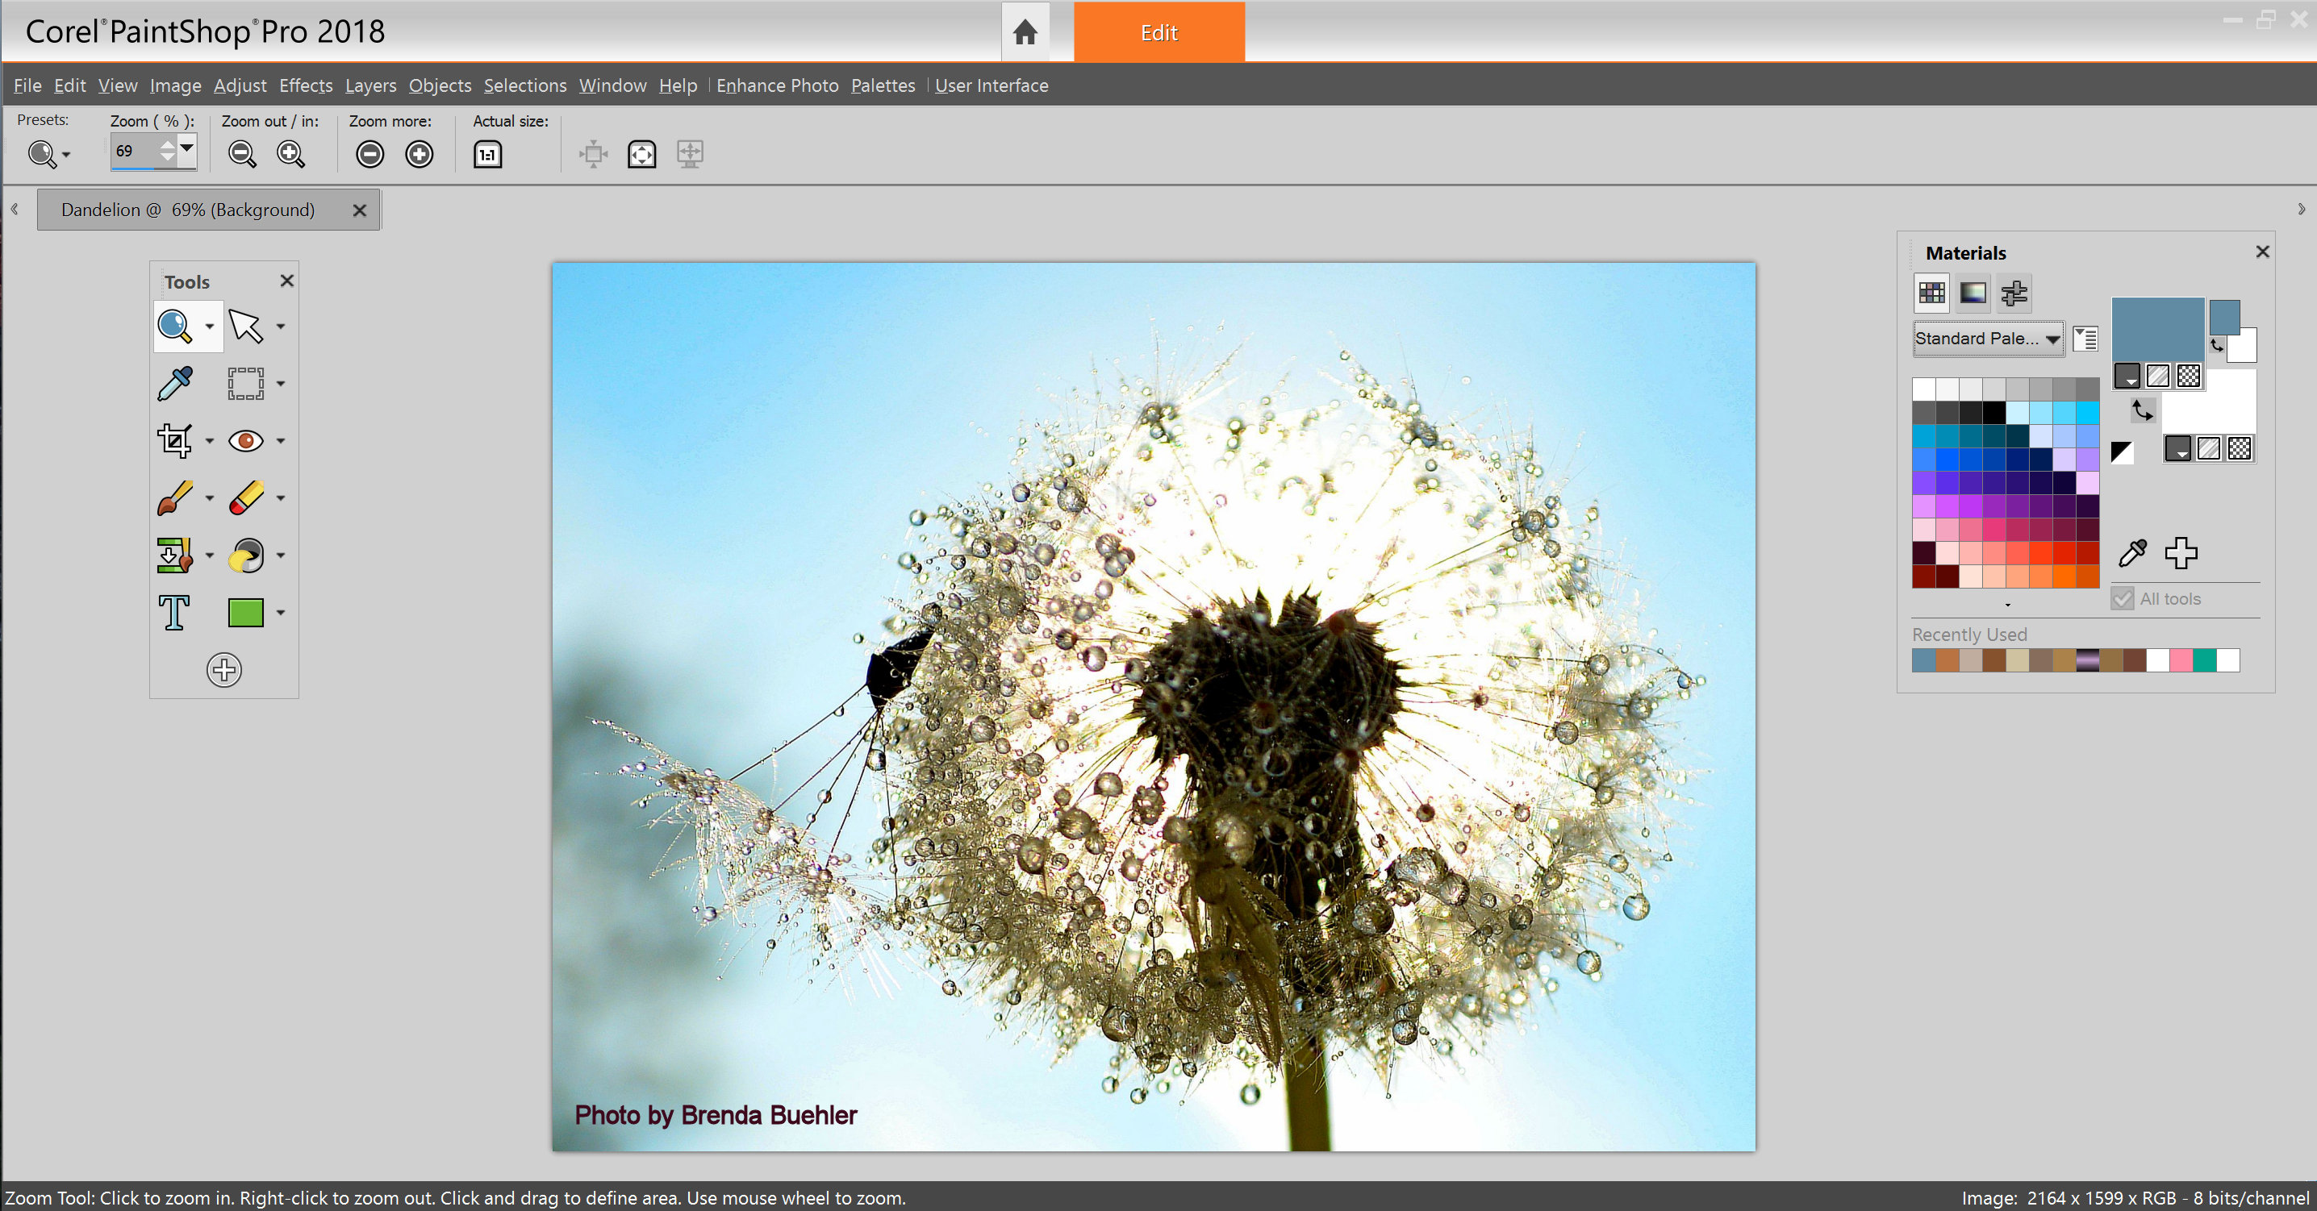The height and width of the screenshot is (1211, 2317).
Task: Pick the Paint Brush tool
Action: [174, 498]
